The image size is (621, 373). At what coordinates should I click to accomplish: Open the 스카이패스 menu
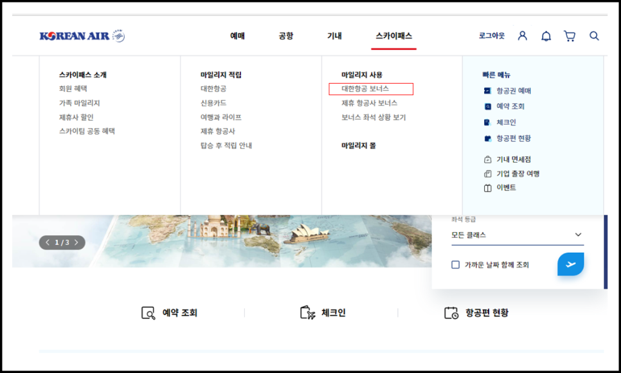click(x=393, y=36)
